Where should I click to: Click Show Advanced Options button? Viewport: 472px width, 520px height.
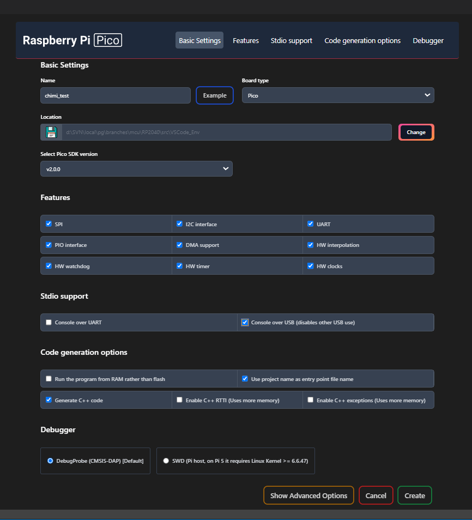coord(308,495)
